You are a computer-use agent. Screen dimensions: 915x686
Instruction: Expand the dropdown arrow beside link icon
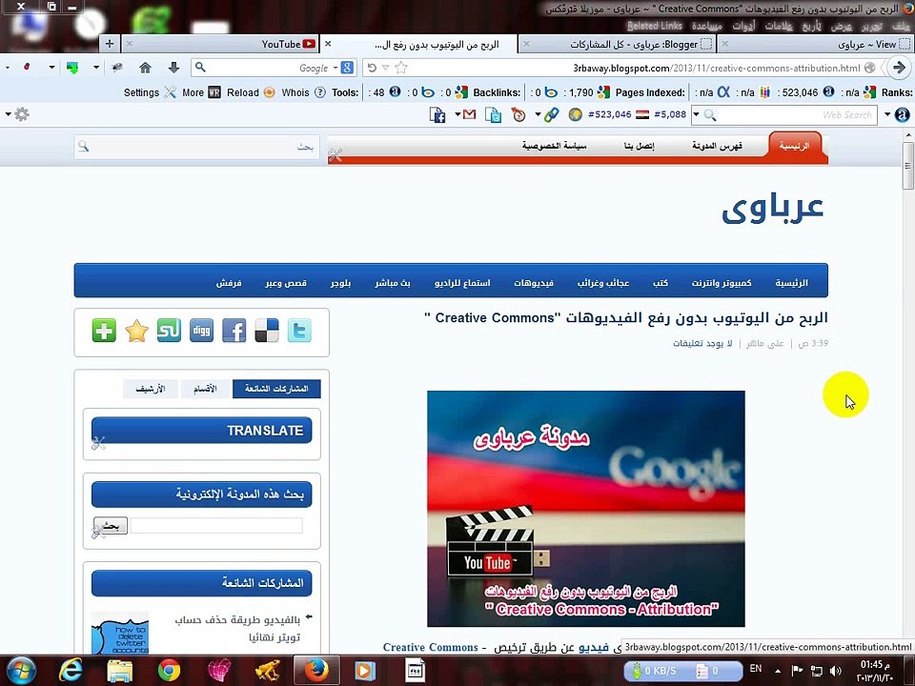538,114
